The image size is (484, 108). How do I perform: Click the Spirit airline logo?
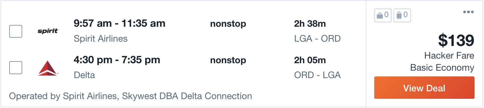point(48,31)
